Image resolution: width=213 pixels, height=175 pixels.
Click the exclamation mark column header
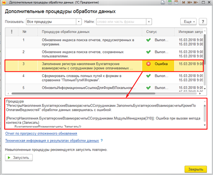(12, 32)
